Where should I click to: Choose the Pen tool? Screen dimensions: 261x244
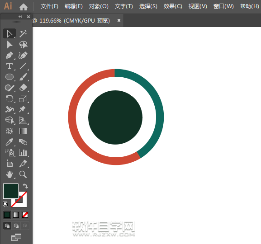[9, 56]
